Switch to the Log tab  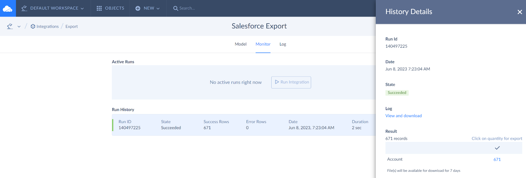pos(283,44)
